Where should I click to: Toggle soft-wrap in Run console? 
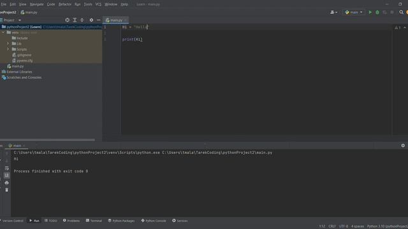point(7,168)
